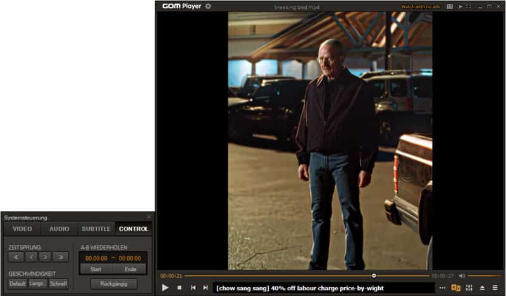Close the Systemsteuerung panel
Viewport: 506px width, 296px height.
149,216
